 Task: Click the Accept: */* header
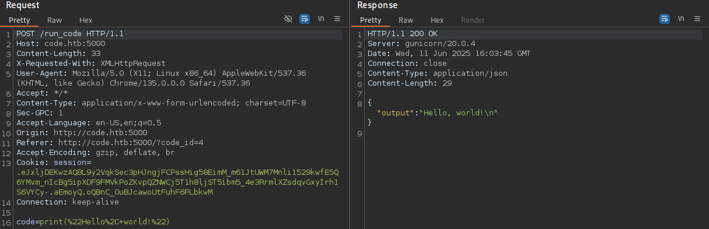click(42, 93)
